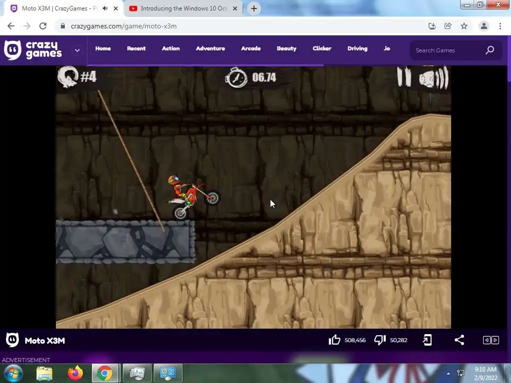
Task: Click the level number #4 text
Action: point(88,77)
